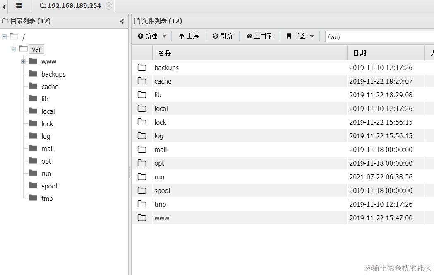The image size is (434, 275).
Task: Sort by 名称 column header
Action: coord(249,53)
